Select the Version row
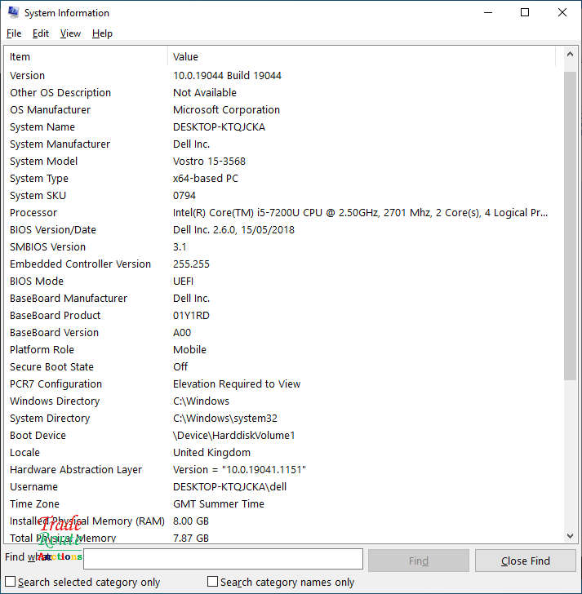The height and width of the screenshot is (594, 582). (x=281, y=75)
